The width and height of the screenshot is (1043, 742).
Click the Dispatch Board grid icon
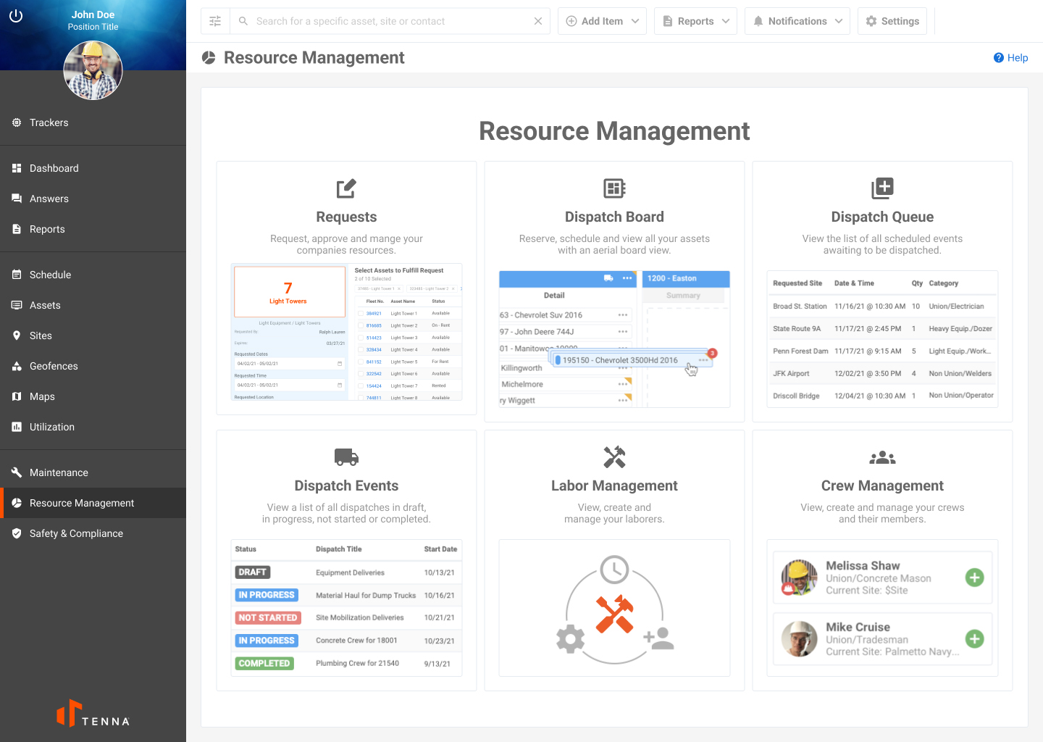pos(614,187)
